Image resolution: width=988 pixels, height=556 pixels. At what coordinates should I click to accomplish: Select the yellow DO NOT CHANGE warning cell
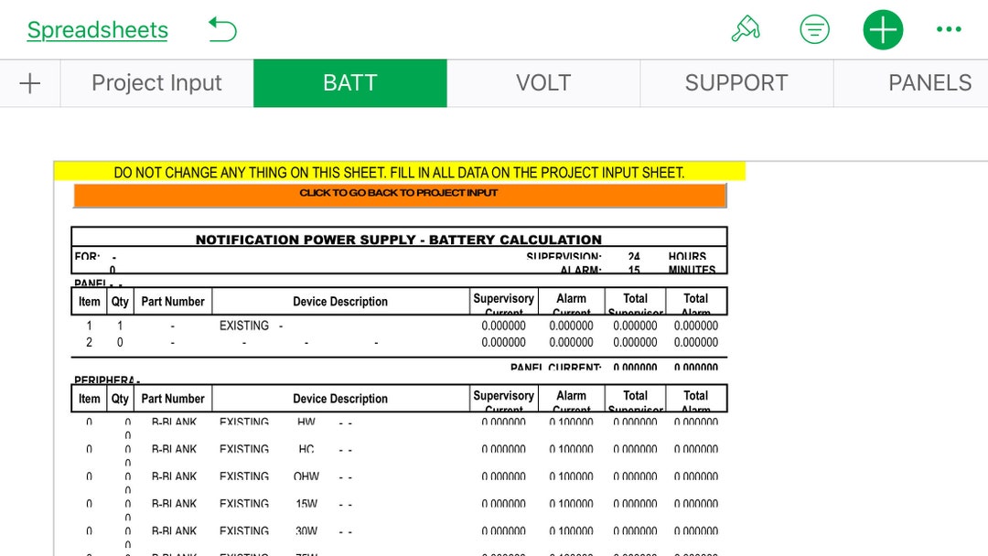(x=399, y=172)
